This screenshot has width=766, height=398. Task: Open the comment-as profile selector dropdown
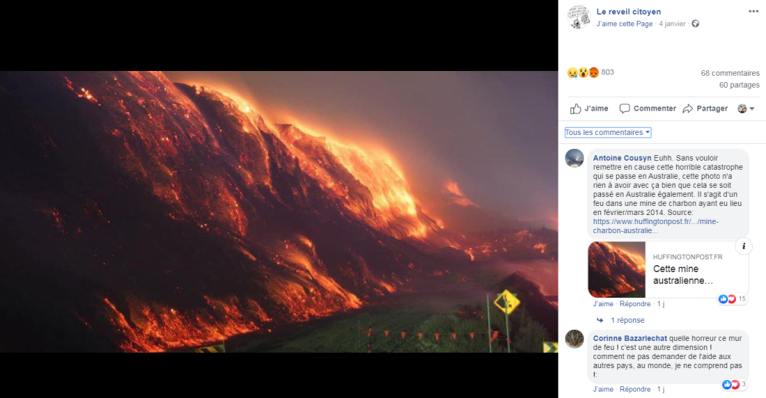(x=746, y=109)
